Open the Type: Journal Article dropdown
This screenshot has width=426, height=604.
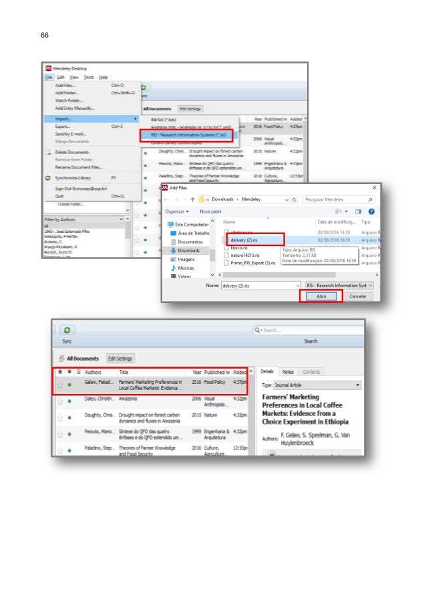[x=317, y=385]
